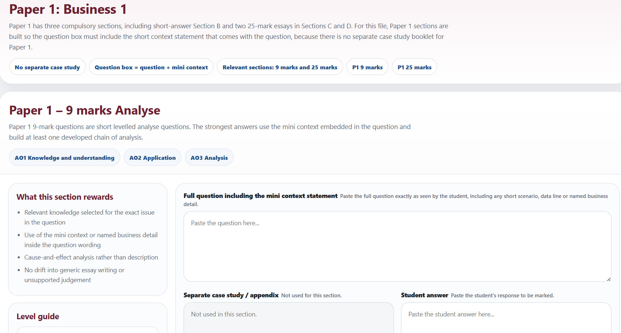Click the 'AO2 Application' tag
The height and width of the screenshot is (333, 621).
coord(152,158)
